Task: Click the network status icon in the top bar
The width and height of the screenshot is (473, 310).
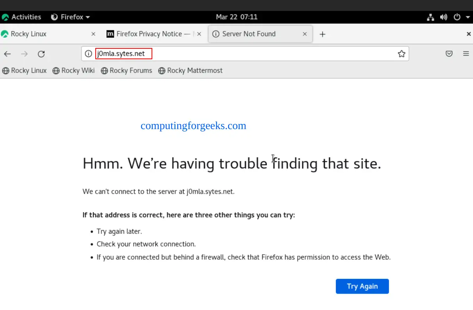Action: pyautogui.click(x=430, y=17)
